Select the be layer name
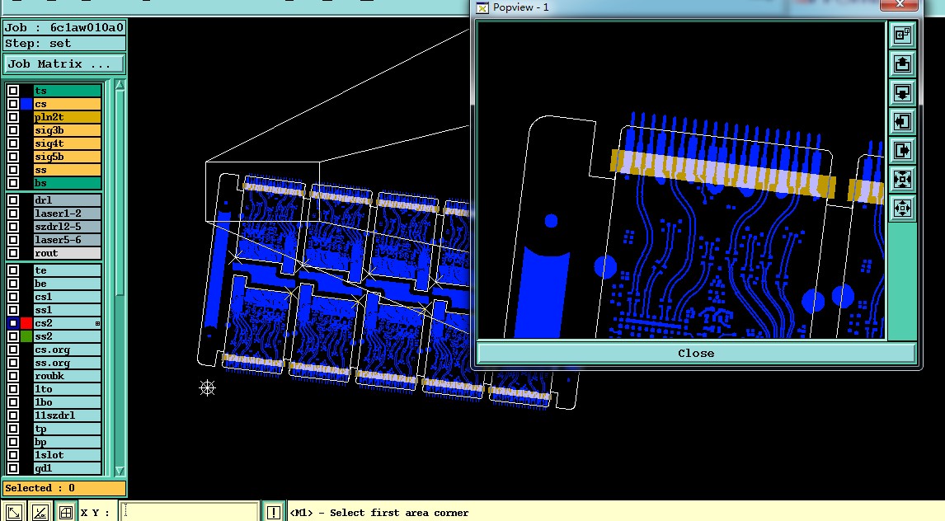 [68, 284]
